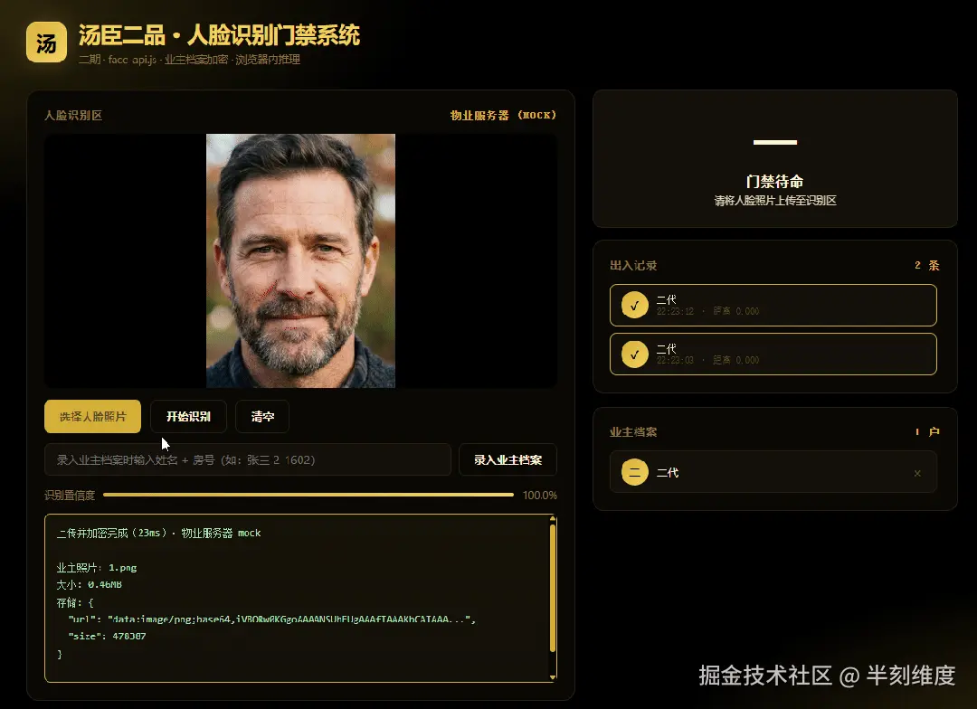
Task: Click the log panel vertical scrollbar
Action: coord(553,589)
